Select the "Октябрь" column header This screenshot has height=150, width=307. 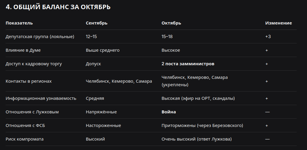(171, 23)
